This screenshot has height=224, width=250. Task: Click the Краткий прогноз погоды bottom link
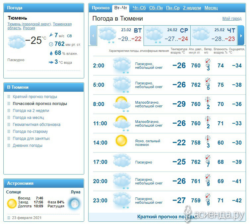167,217
